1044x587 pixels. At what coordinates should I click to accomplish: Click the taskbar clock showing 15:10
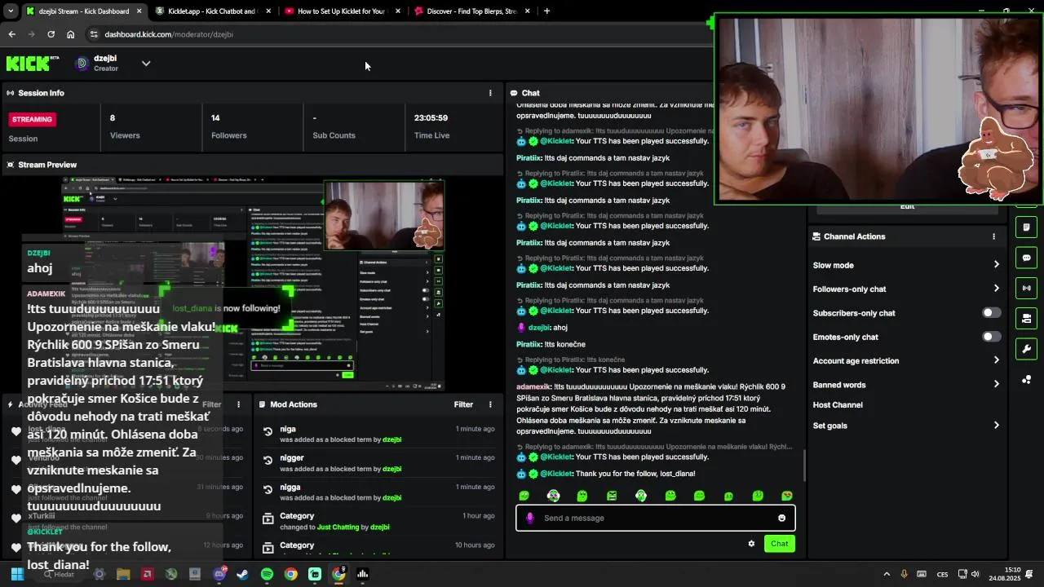coord(1004,574)
